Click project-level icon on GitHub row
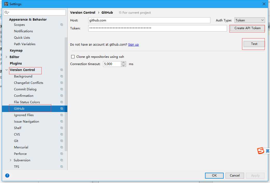270x183 pixels. (62, 108)
